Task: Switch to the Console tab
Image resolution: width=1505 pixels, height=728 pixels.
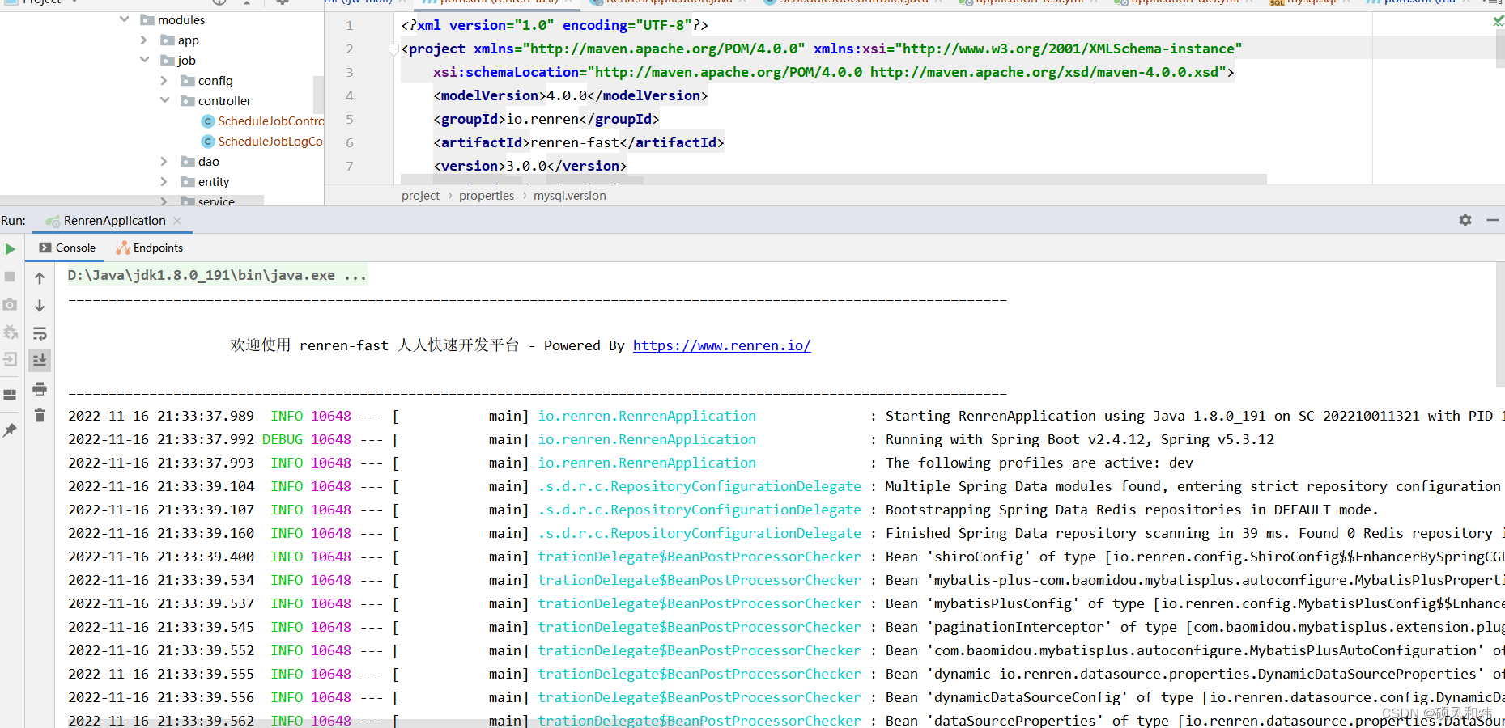Action: pyautogui.click(x=66, y=248)
